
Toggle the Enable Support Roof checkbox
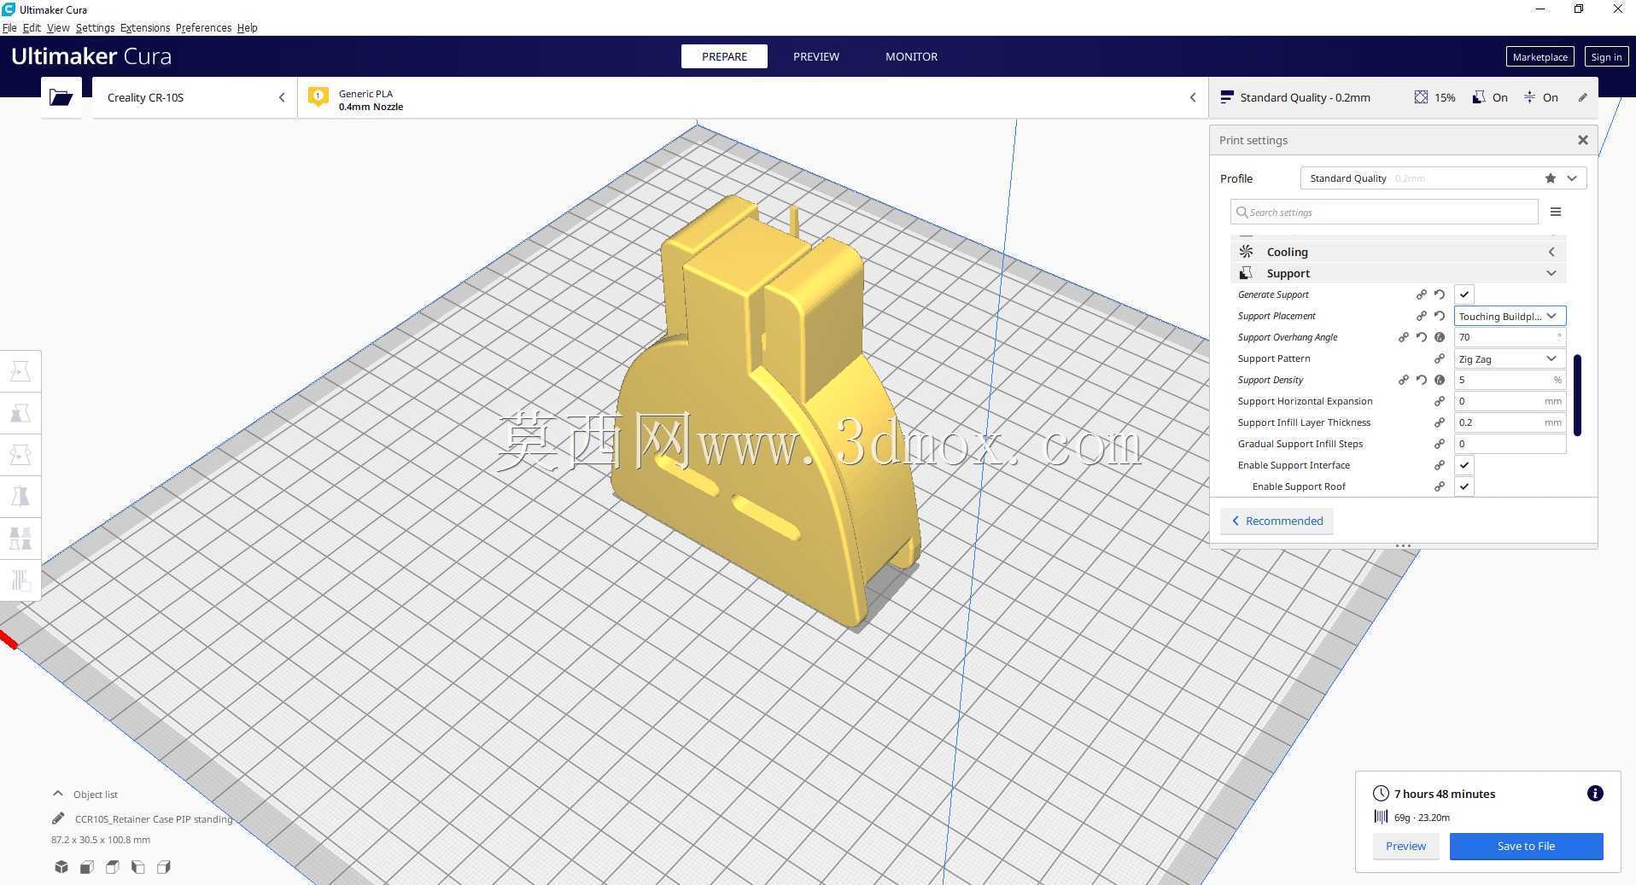[1464, 486]
